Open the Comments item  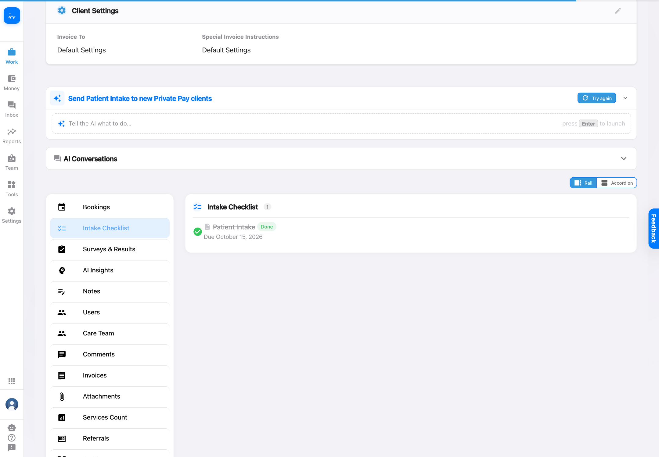point(110,354)
